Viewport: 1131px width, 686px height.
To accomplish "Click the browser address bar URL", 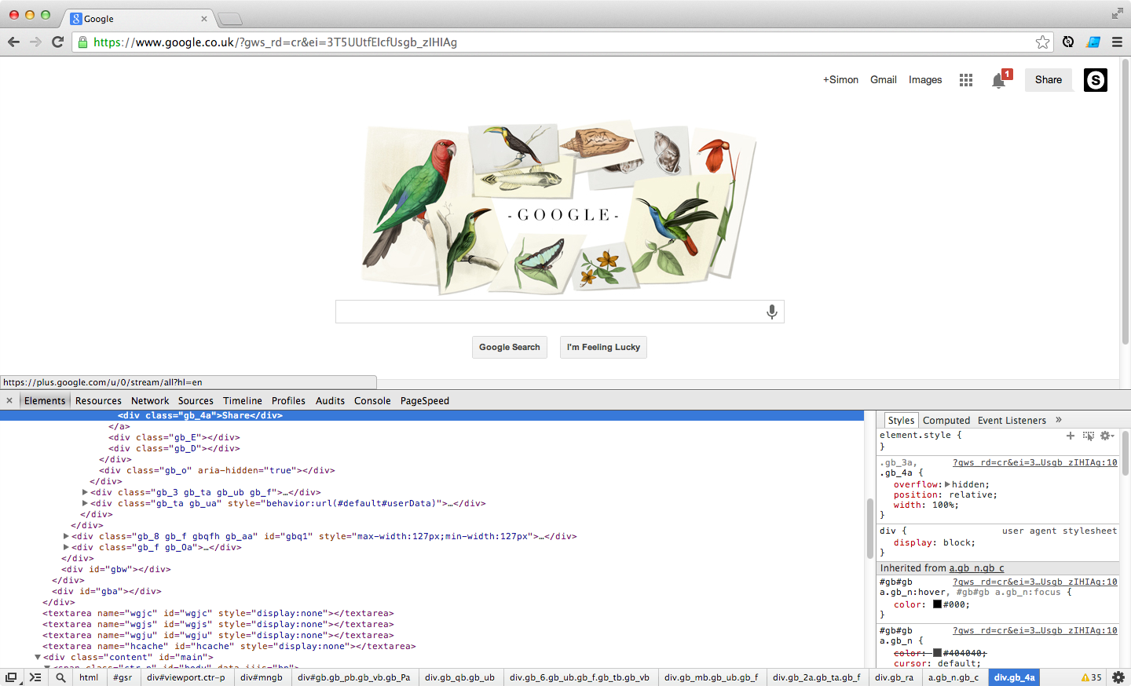I will click(275, 42).
